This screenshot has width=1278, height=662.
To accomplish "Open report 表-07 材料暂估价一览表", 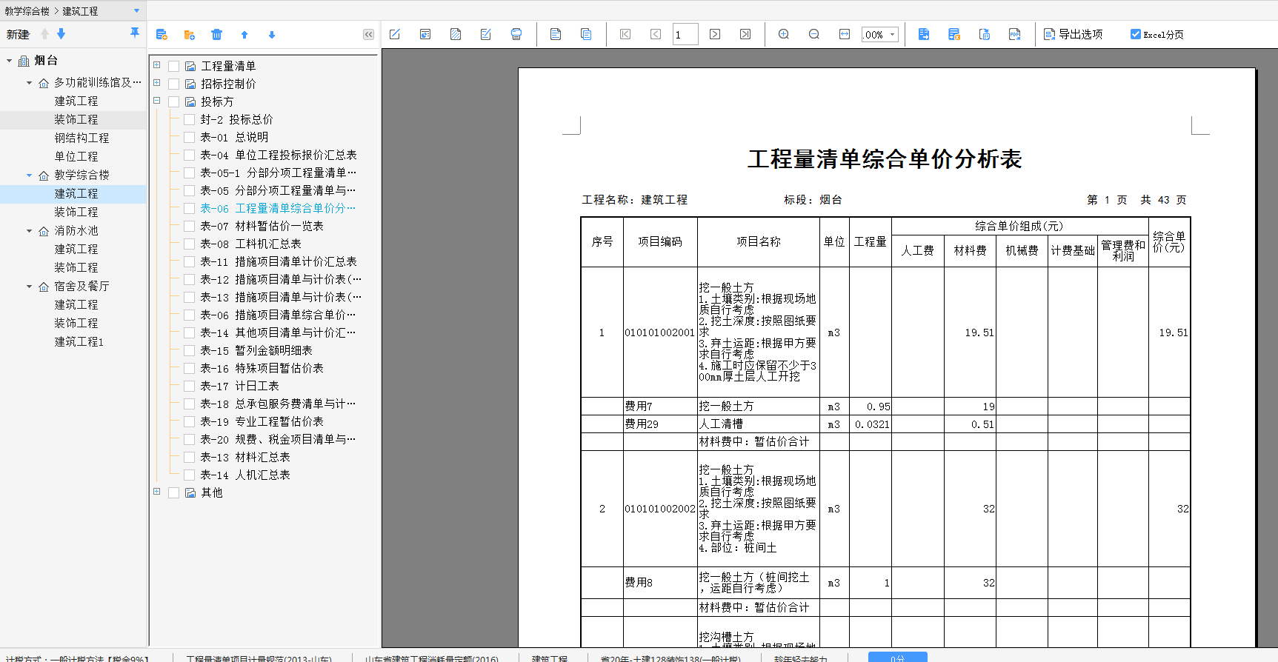I will click(262, 226).
